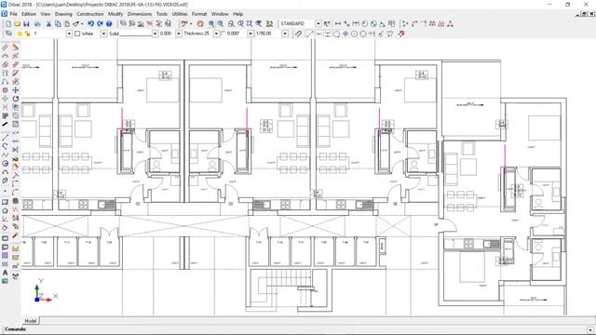
Task: Click the red arrow snap icon
Action: point(401,33)
